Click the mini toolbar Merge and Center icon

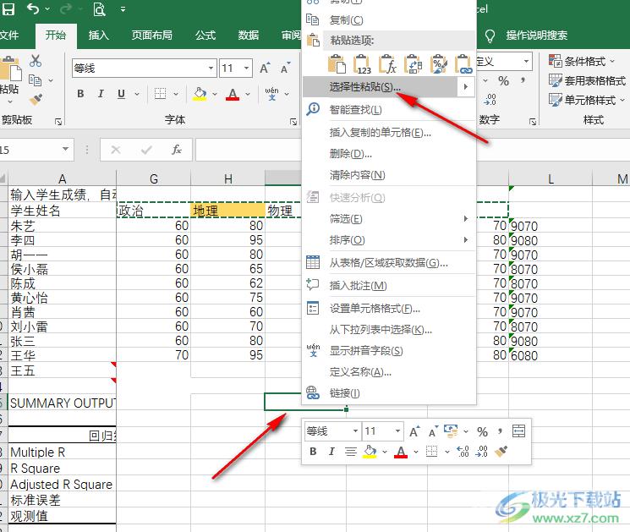tap(518, 431)
